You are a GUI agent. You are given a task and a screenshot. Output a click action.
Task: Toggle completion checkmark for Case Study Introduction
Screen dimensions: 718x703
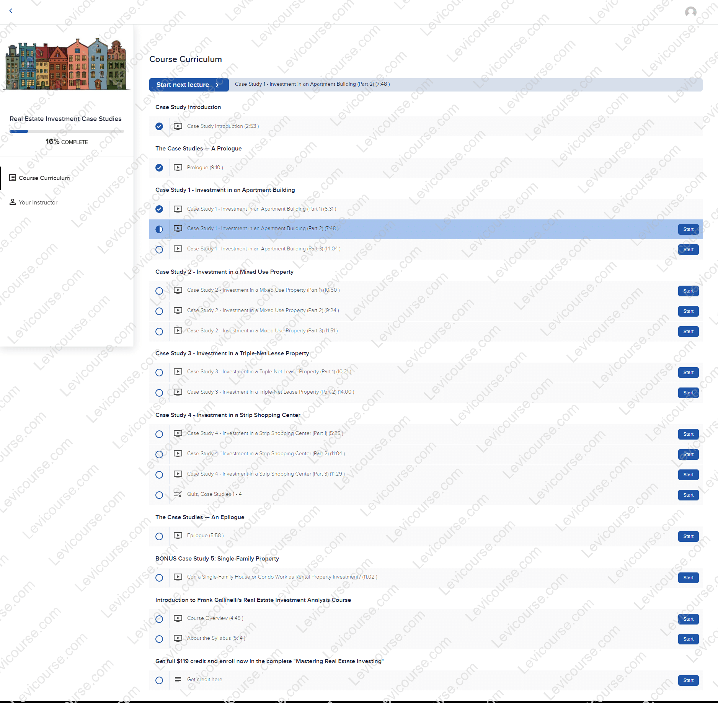coord(159,126)
